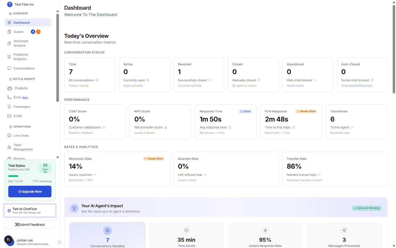Click the Chatbots robot icon
The image size is (396, 248).
coord(10,88)
